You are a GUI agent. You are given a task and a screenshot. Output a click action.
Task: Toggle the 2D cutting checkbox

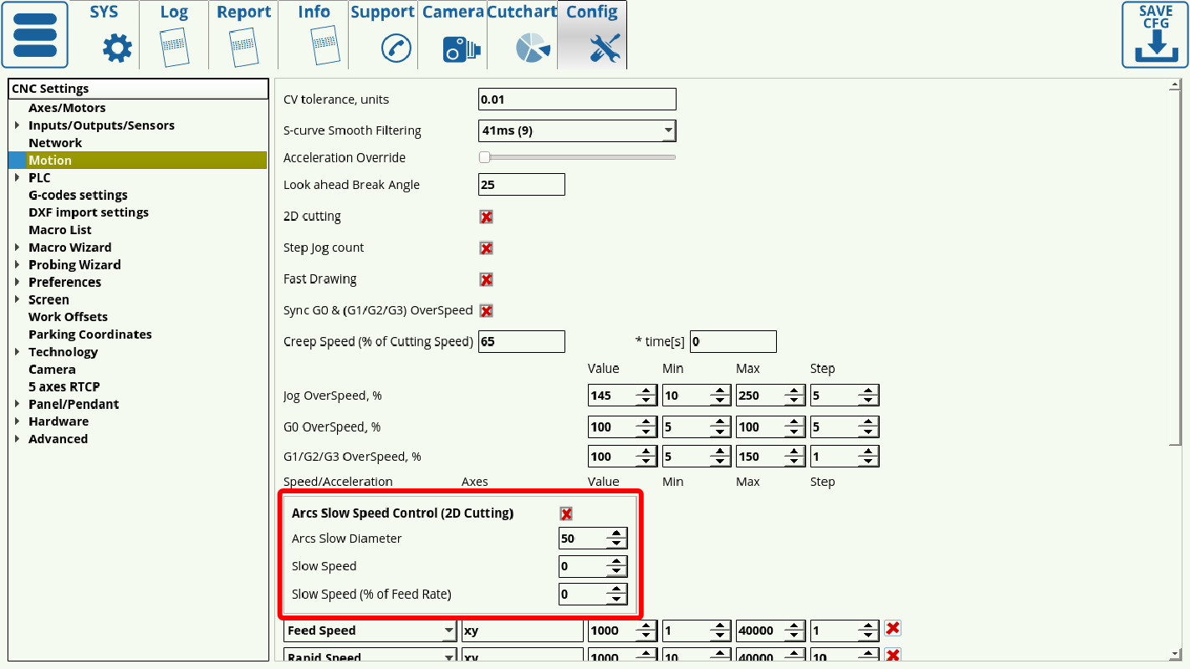pos(486,217)
